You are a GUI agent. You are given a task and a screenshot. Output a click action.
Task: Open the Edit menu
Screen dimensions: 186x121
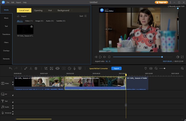[x=13, y=2]
